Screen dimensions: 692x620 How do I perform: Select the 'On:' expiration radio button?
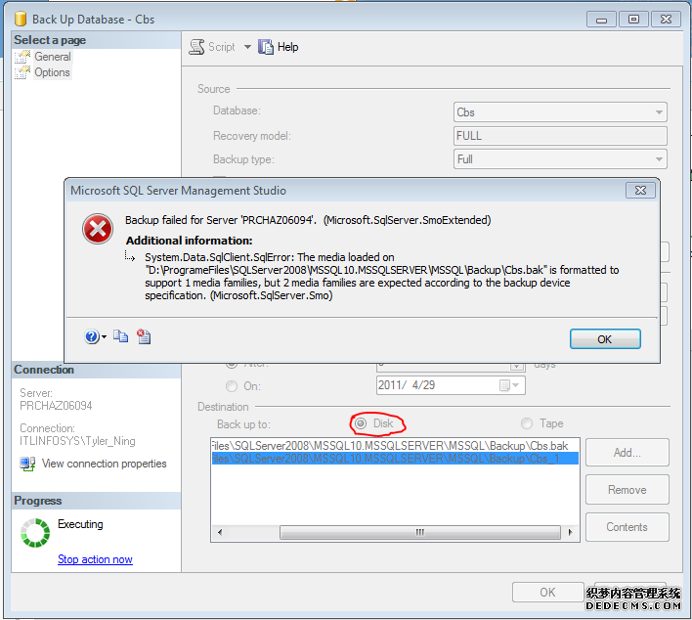tap(232, 385)
